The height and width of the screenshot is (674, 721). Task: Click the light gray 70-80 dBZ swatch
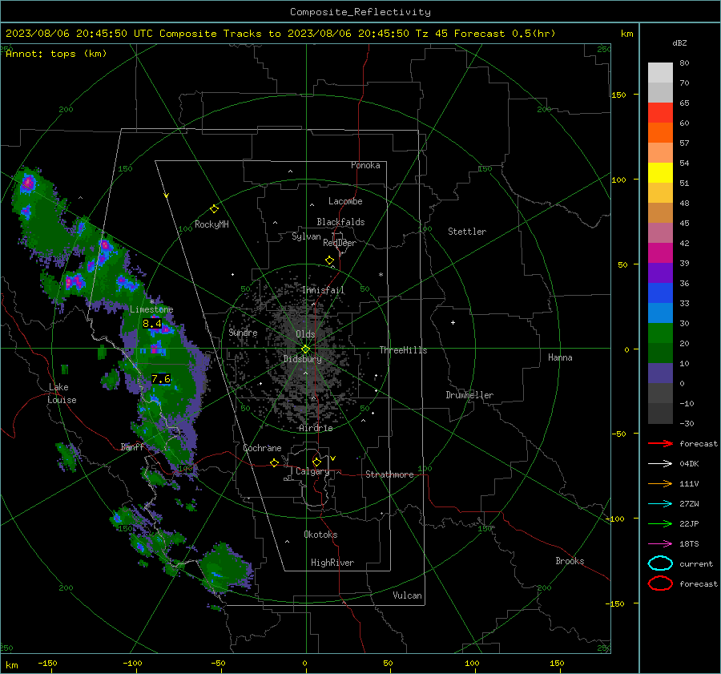pos(660,73)
